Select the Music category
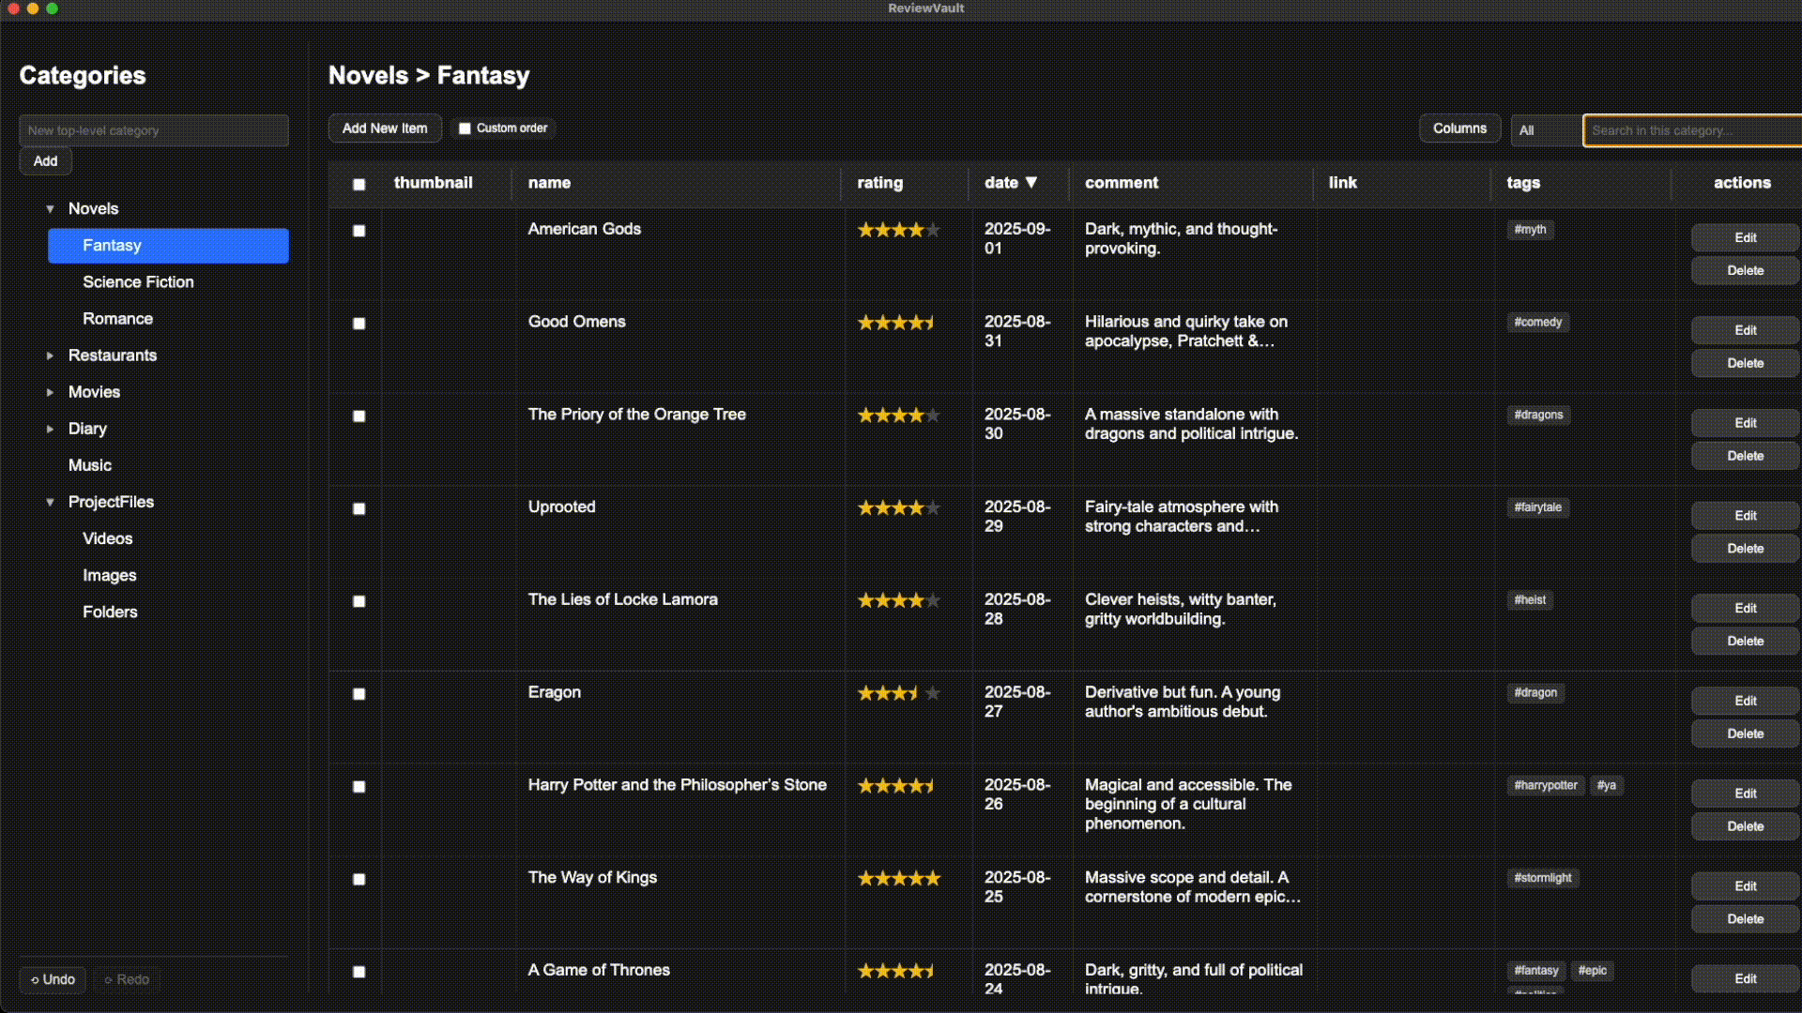 (89, 465)
